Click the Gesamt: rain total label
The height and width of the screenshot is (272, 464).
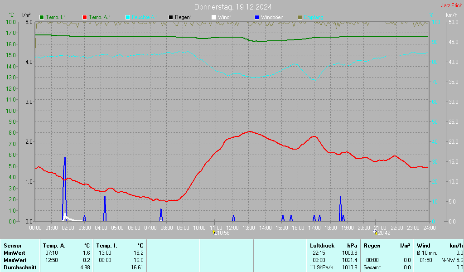pyautogui.click(x=372, y=267)
